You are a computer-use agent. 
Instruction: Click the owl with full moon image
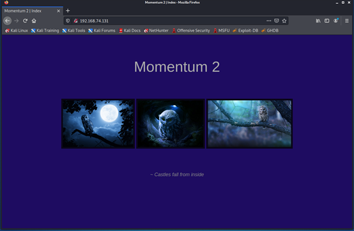tap(98, 124)
